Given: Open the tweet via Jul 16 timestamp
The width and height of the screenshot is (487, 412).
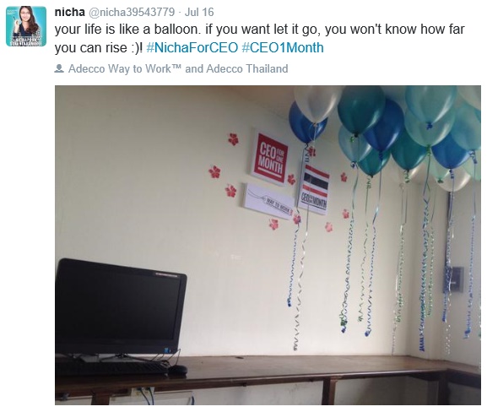Looking at the screenshot, I should (x=199, y=12).
